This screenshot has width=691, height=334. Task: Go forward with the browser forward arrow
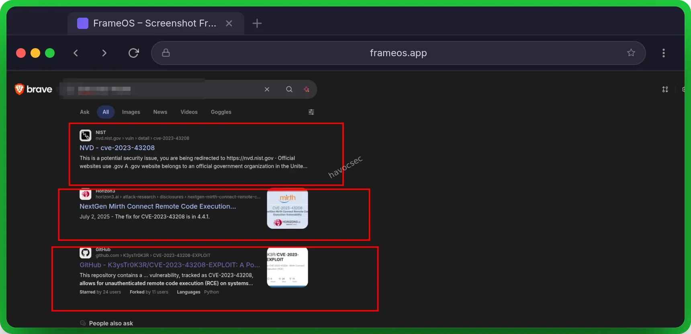104,53
